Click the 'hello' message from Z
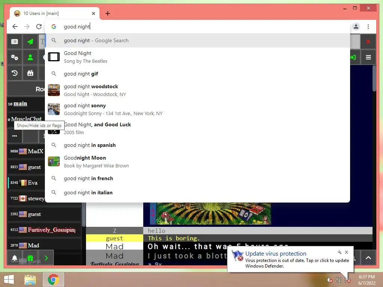Screen dimensions: 383x287 [156, 231]
